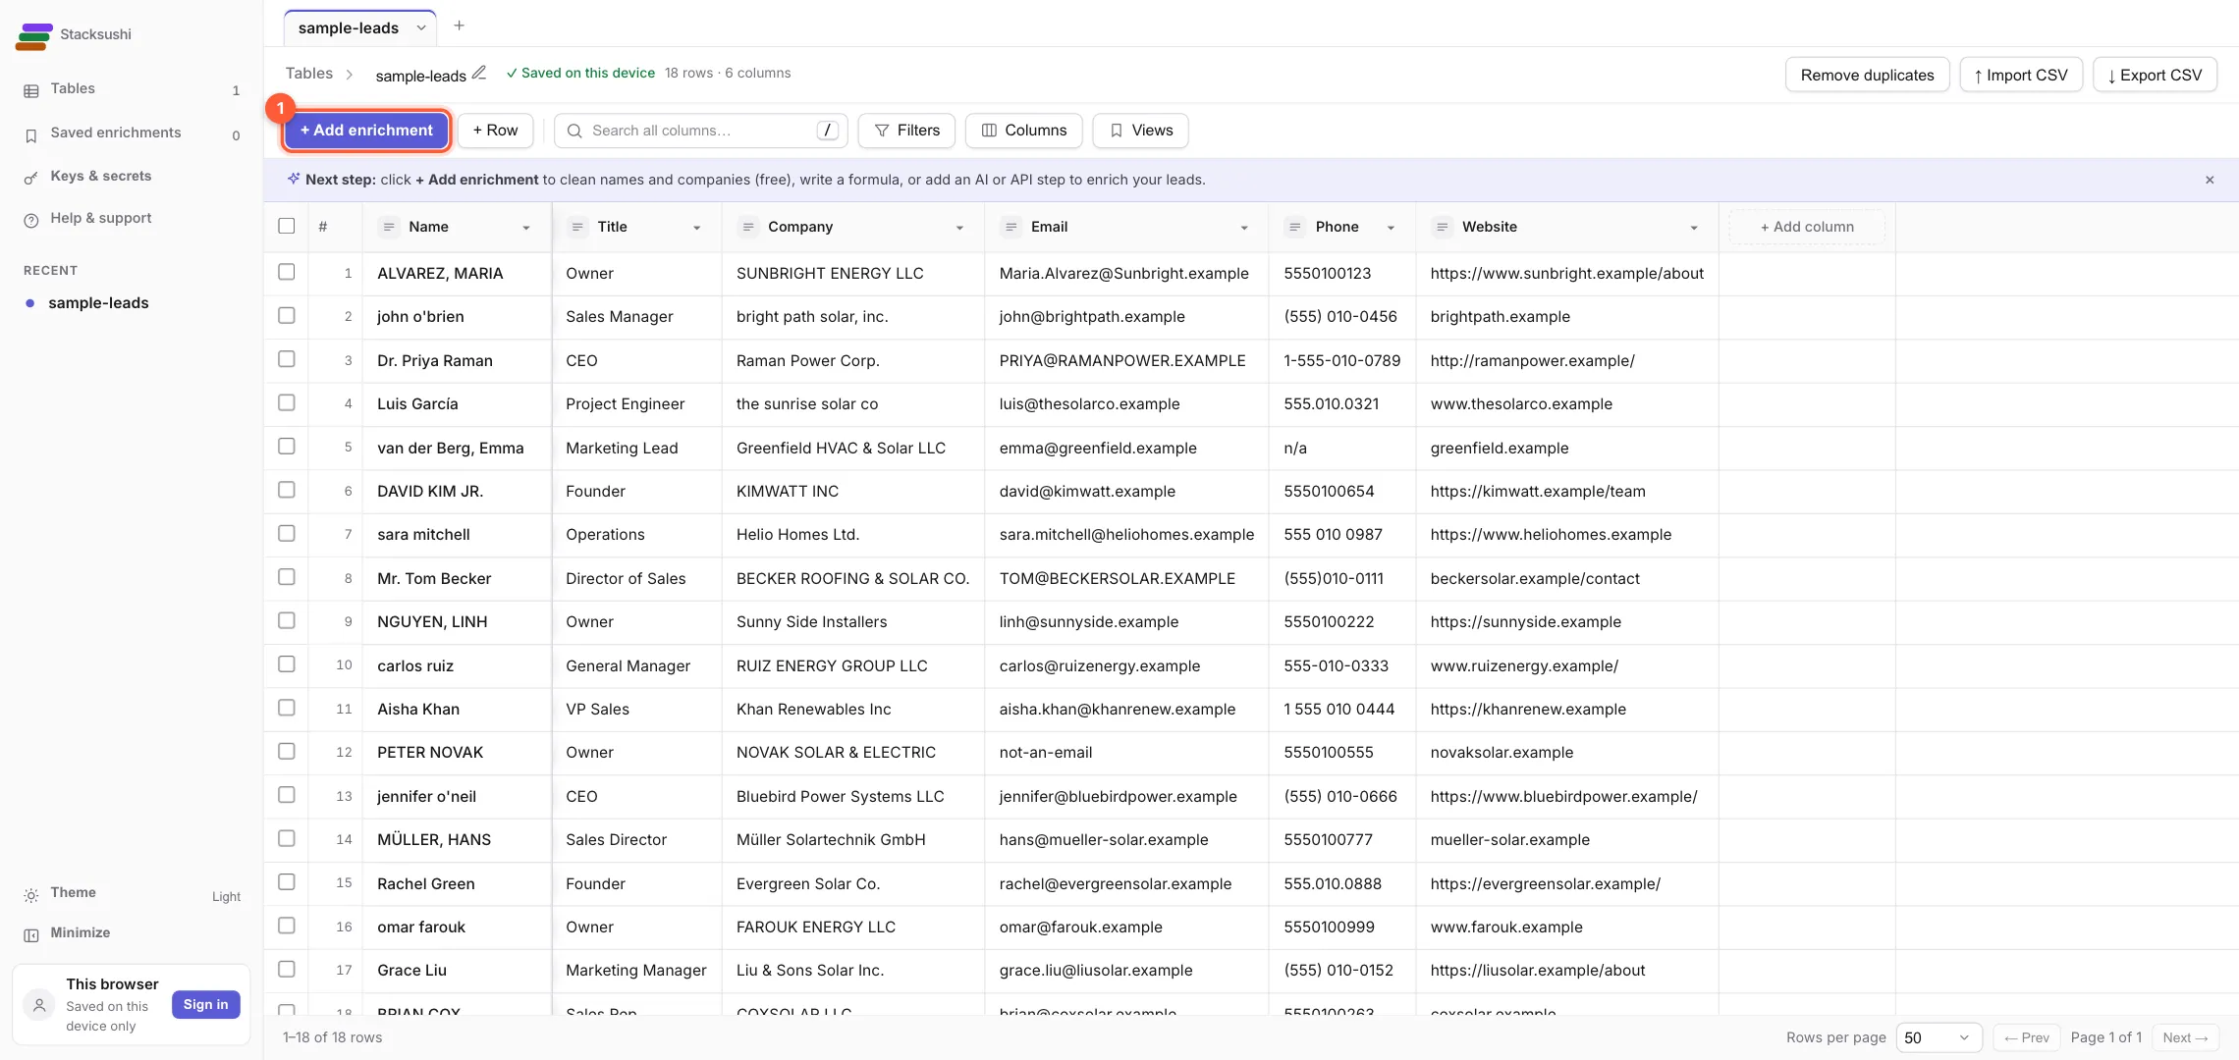
Task: Open the Views menu
Action: pos(1140,131)
